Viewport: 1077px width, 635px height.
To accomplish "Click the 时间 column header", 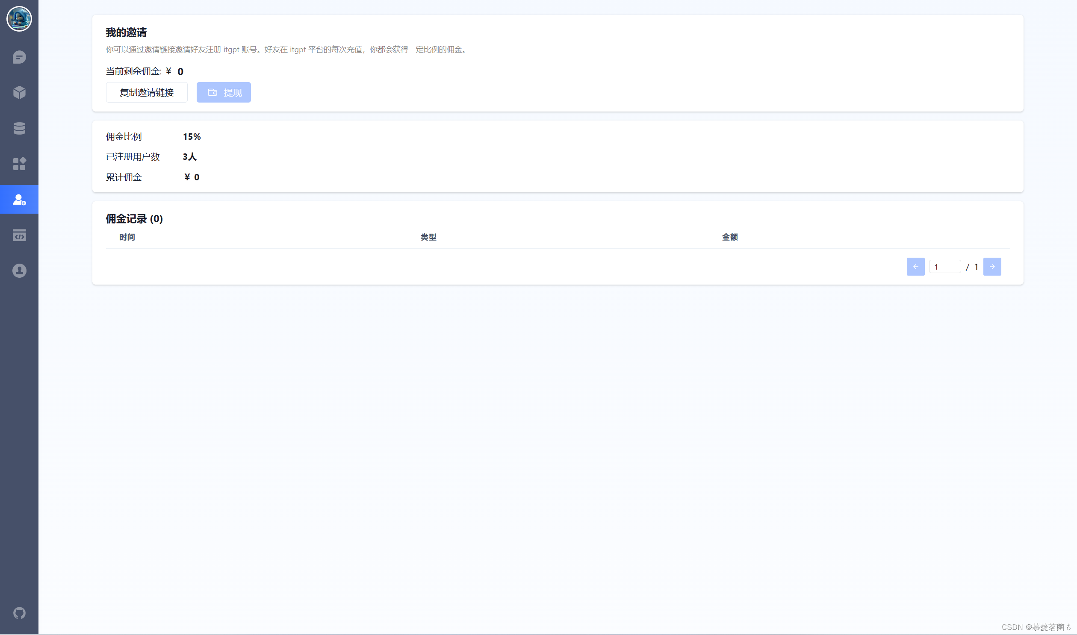I will pos(127,237).
